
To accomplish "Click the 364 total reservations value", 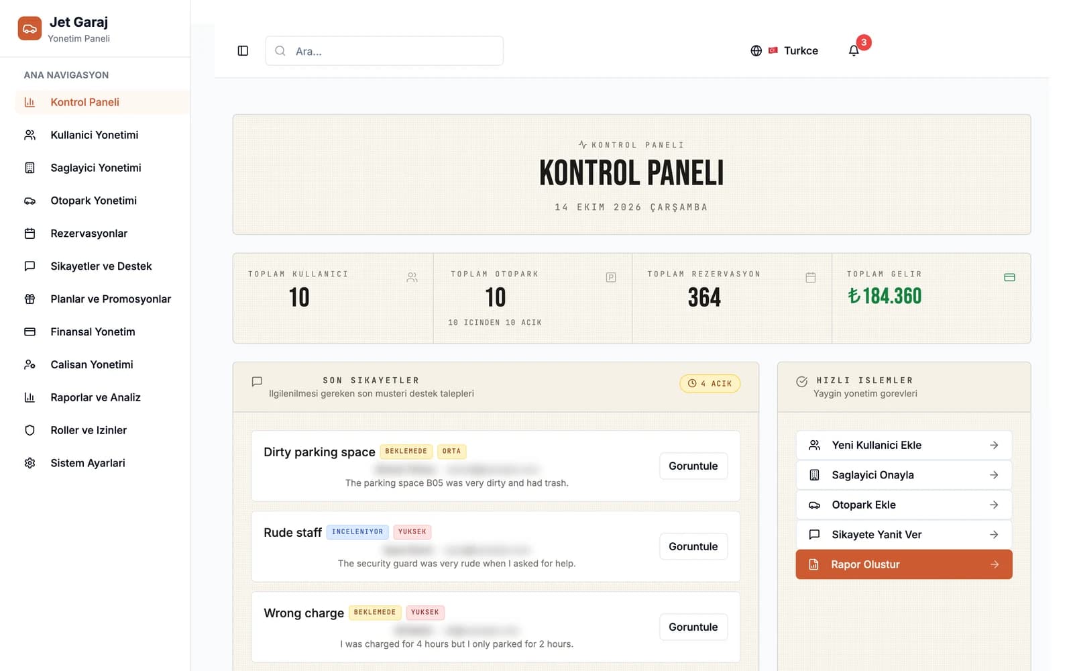I will (x=704, y=297).
